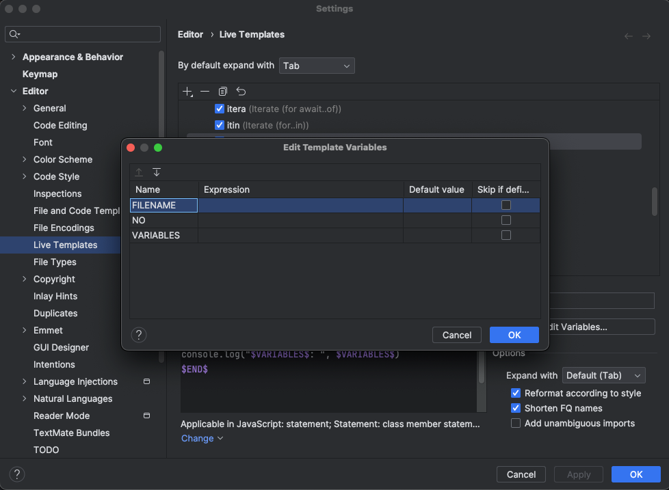Restore deleted defaults with revert icon
This screenshot has width=669, height=490.
tap(241, 92)
